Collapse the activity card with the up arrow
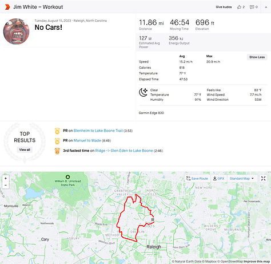This screenshot has height=264, width=271. click(x=266, y=7)
